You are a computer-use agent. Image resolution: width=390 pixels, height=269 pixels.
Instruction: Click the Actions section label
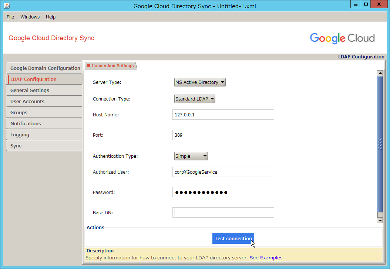click(95, 228)
